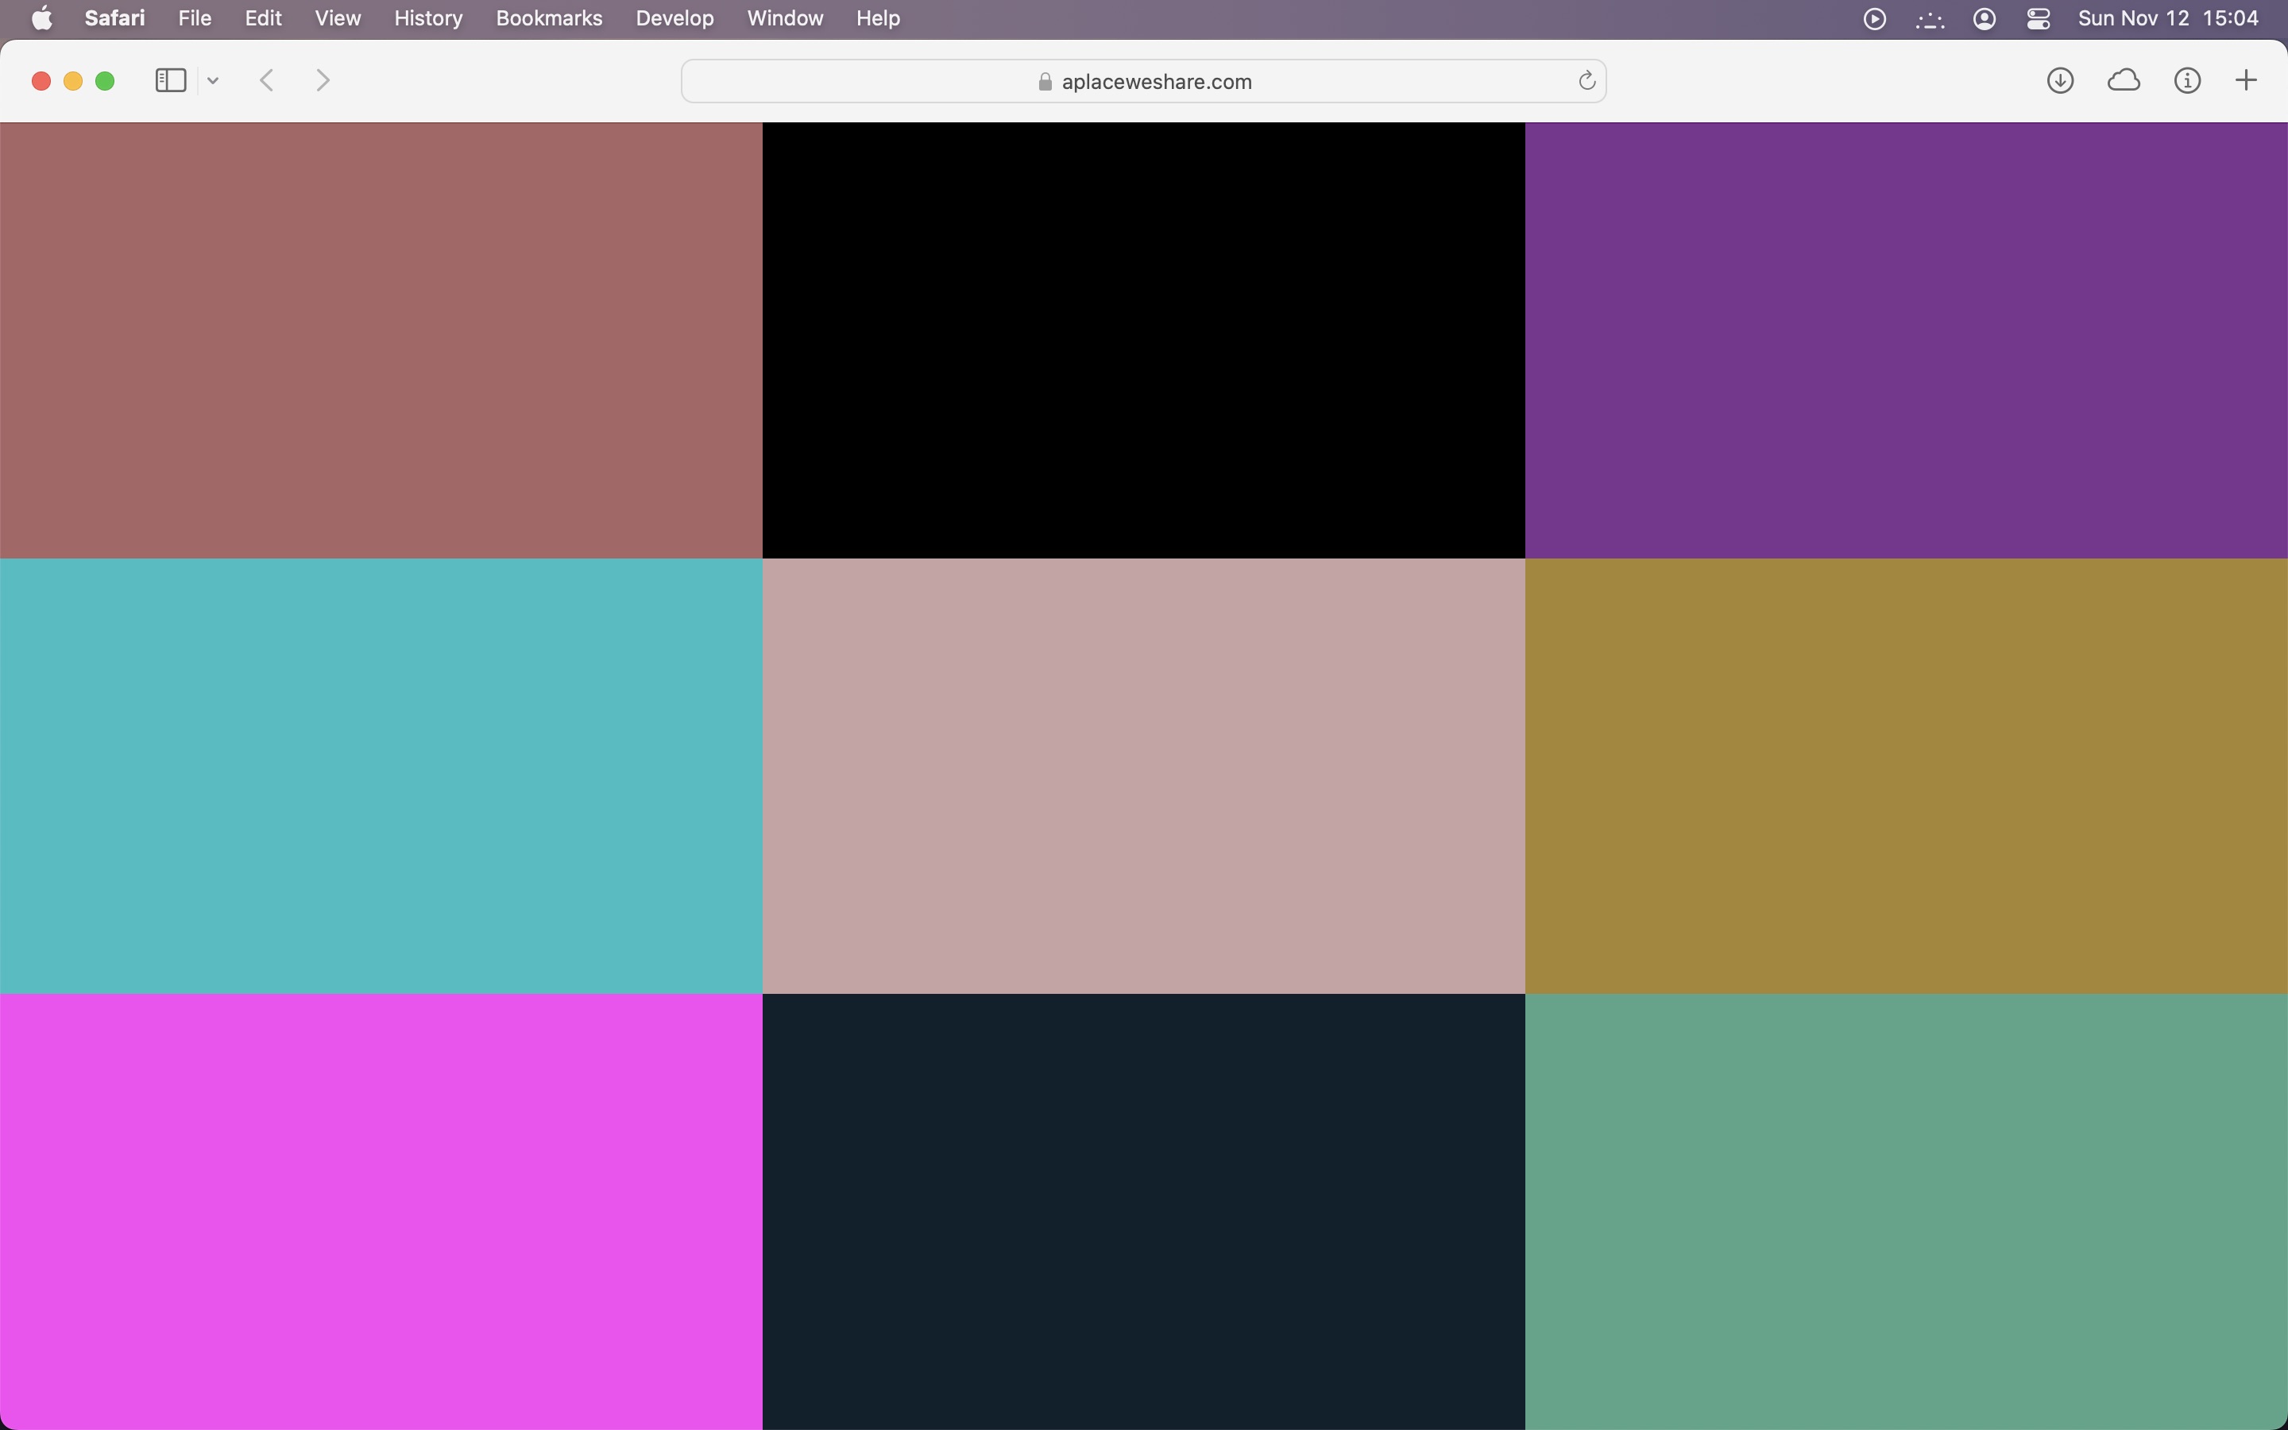Expand the sidebar tab group chevron
Image resolution: width=2288 pixels, height=1430 pixels.
point(213,81)
